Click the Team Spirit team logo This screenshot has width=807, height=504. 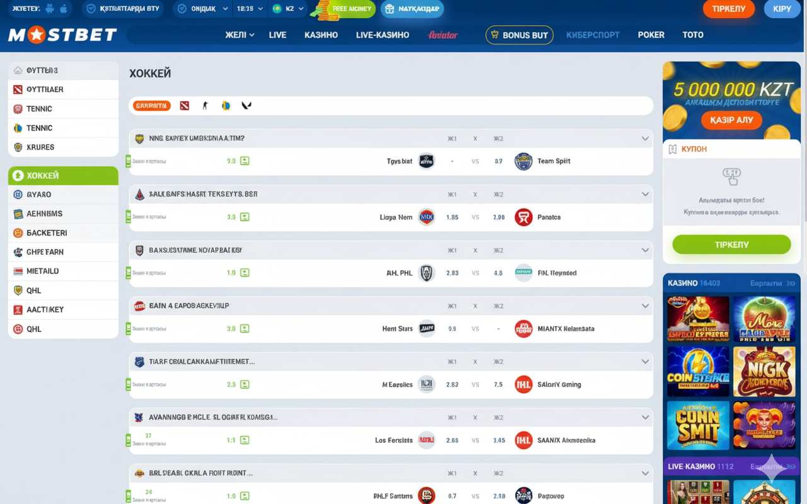tap(523, 161)
